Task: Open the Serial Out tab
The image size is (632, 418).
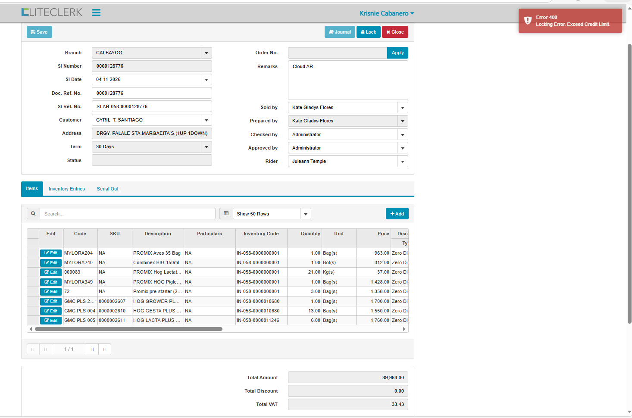Action: point(107,189)
